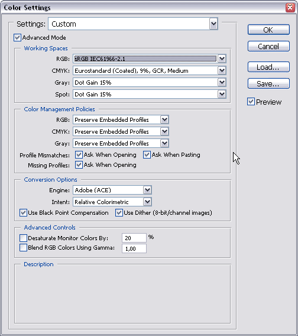Toggle Missing Profiles Ask When Opening
Image resolution: width=298 pixels, height=336 pixels.
click(x=79, y=165)
